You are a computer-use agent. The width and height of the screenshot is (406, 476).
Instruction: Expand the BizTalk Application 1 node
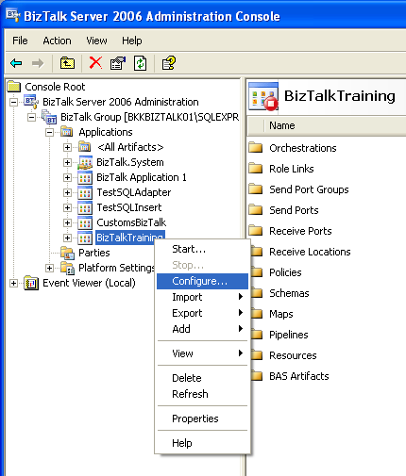click(x=67, y=177)
